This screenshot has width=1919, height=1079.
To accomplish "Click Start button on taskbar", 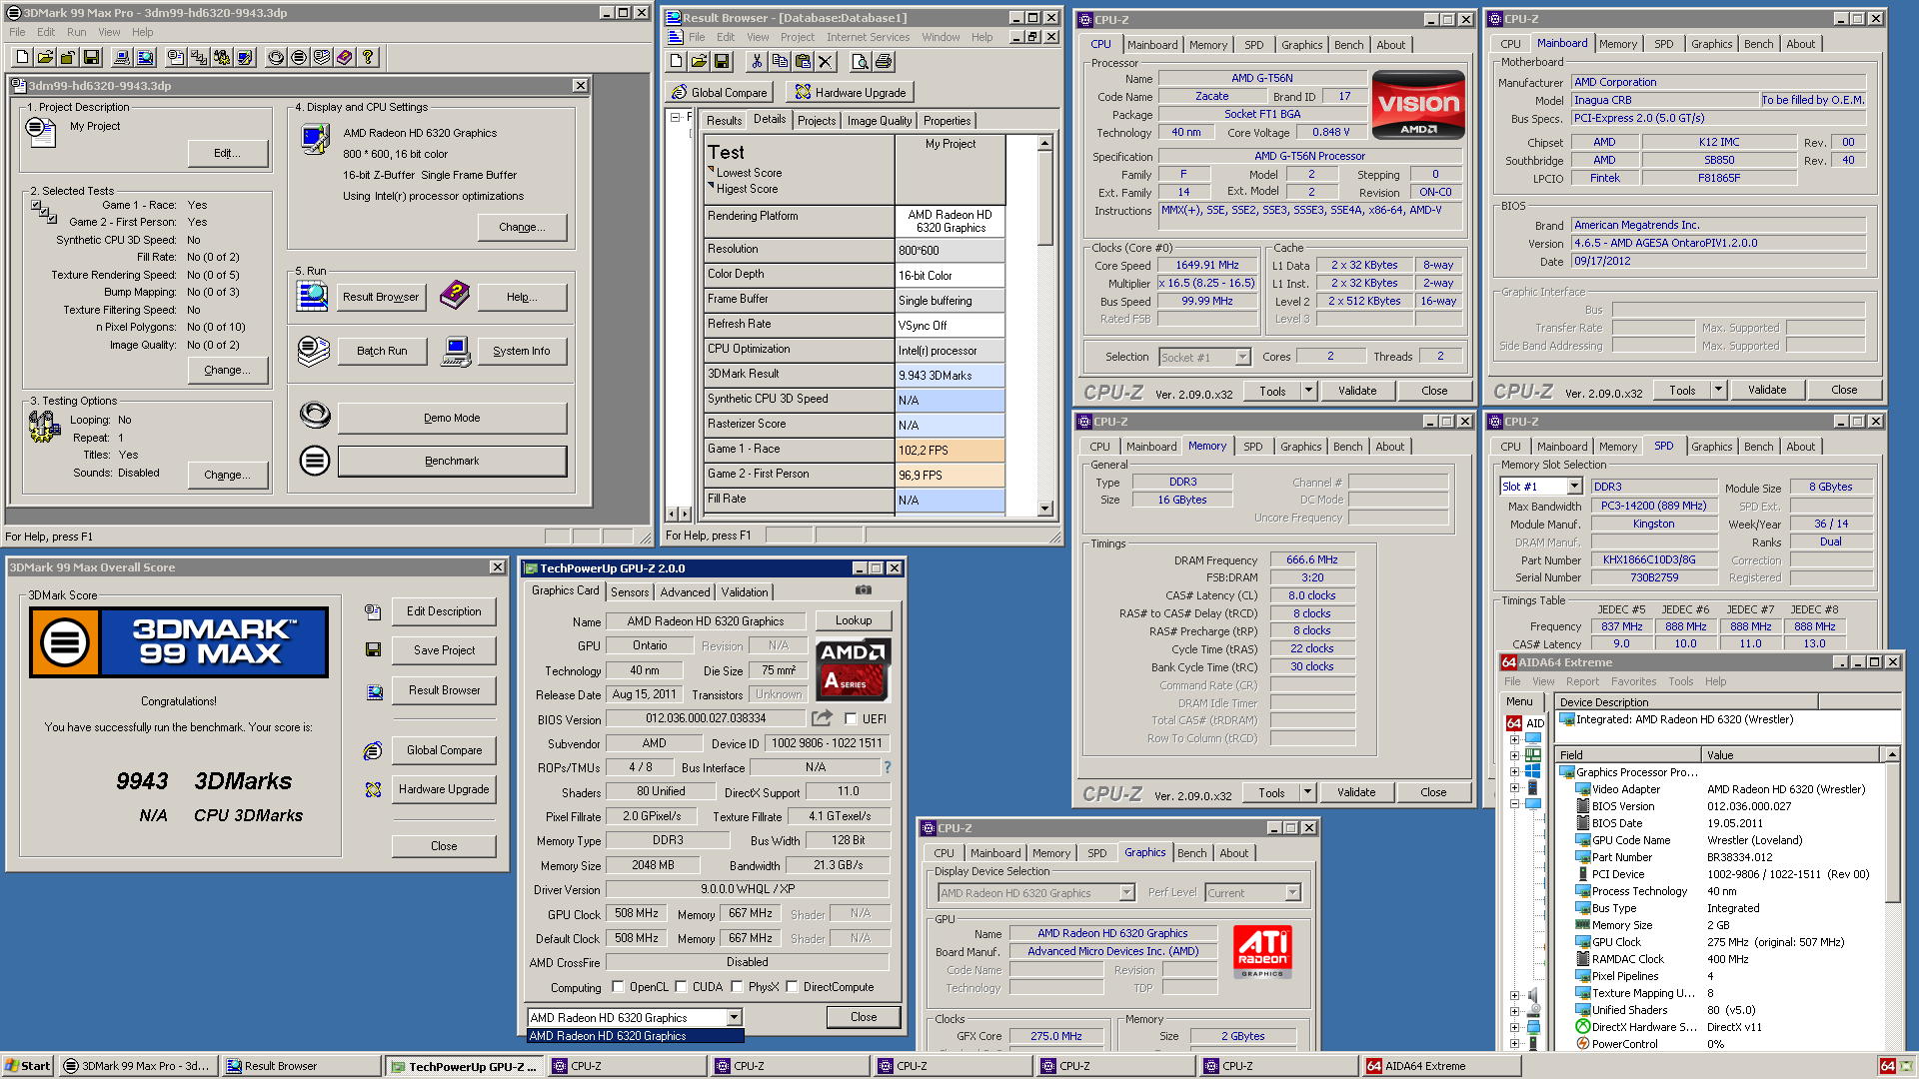I will pos(28,1066).
